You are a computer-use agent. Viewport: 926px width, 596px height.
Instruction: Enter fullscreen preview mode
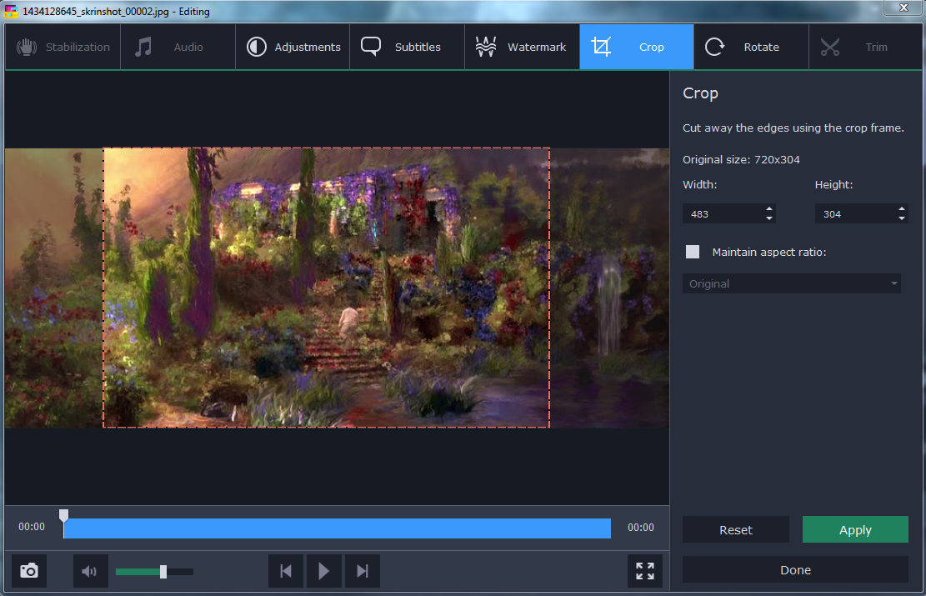pyautogui.click(x=645, y=571)
